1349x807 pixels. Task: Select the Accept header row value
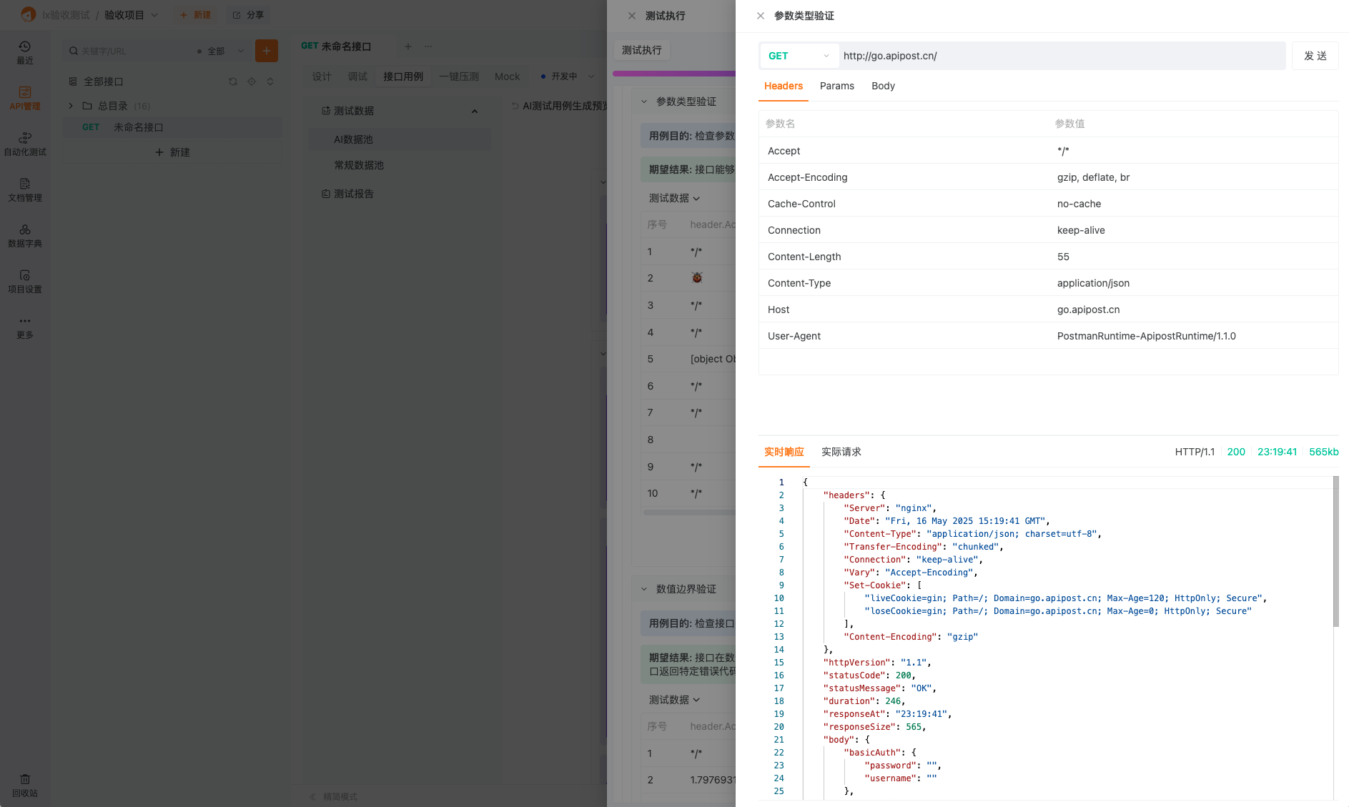(1063, 151)
